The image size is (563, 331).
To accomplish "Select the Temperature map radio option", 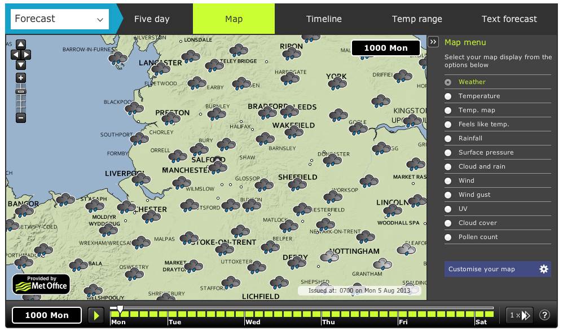I will click(448, 96).
